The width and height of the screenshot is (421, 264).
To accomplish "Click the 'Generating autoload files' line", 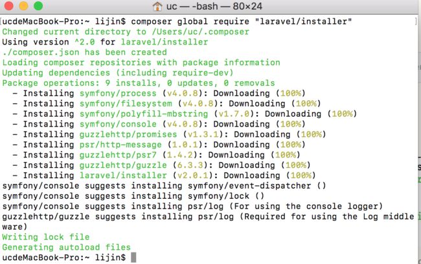I will [66, 247].
